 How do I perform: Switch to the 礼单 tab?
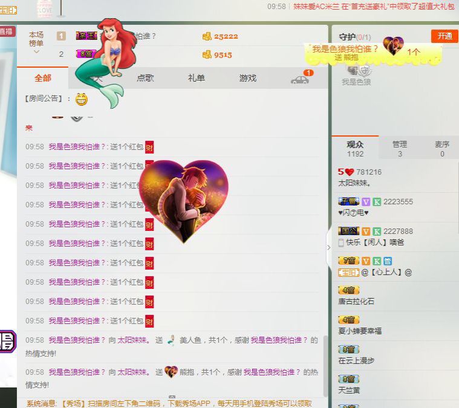coord(197,78)
